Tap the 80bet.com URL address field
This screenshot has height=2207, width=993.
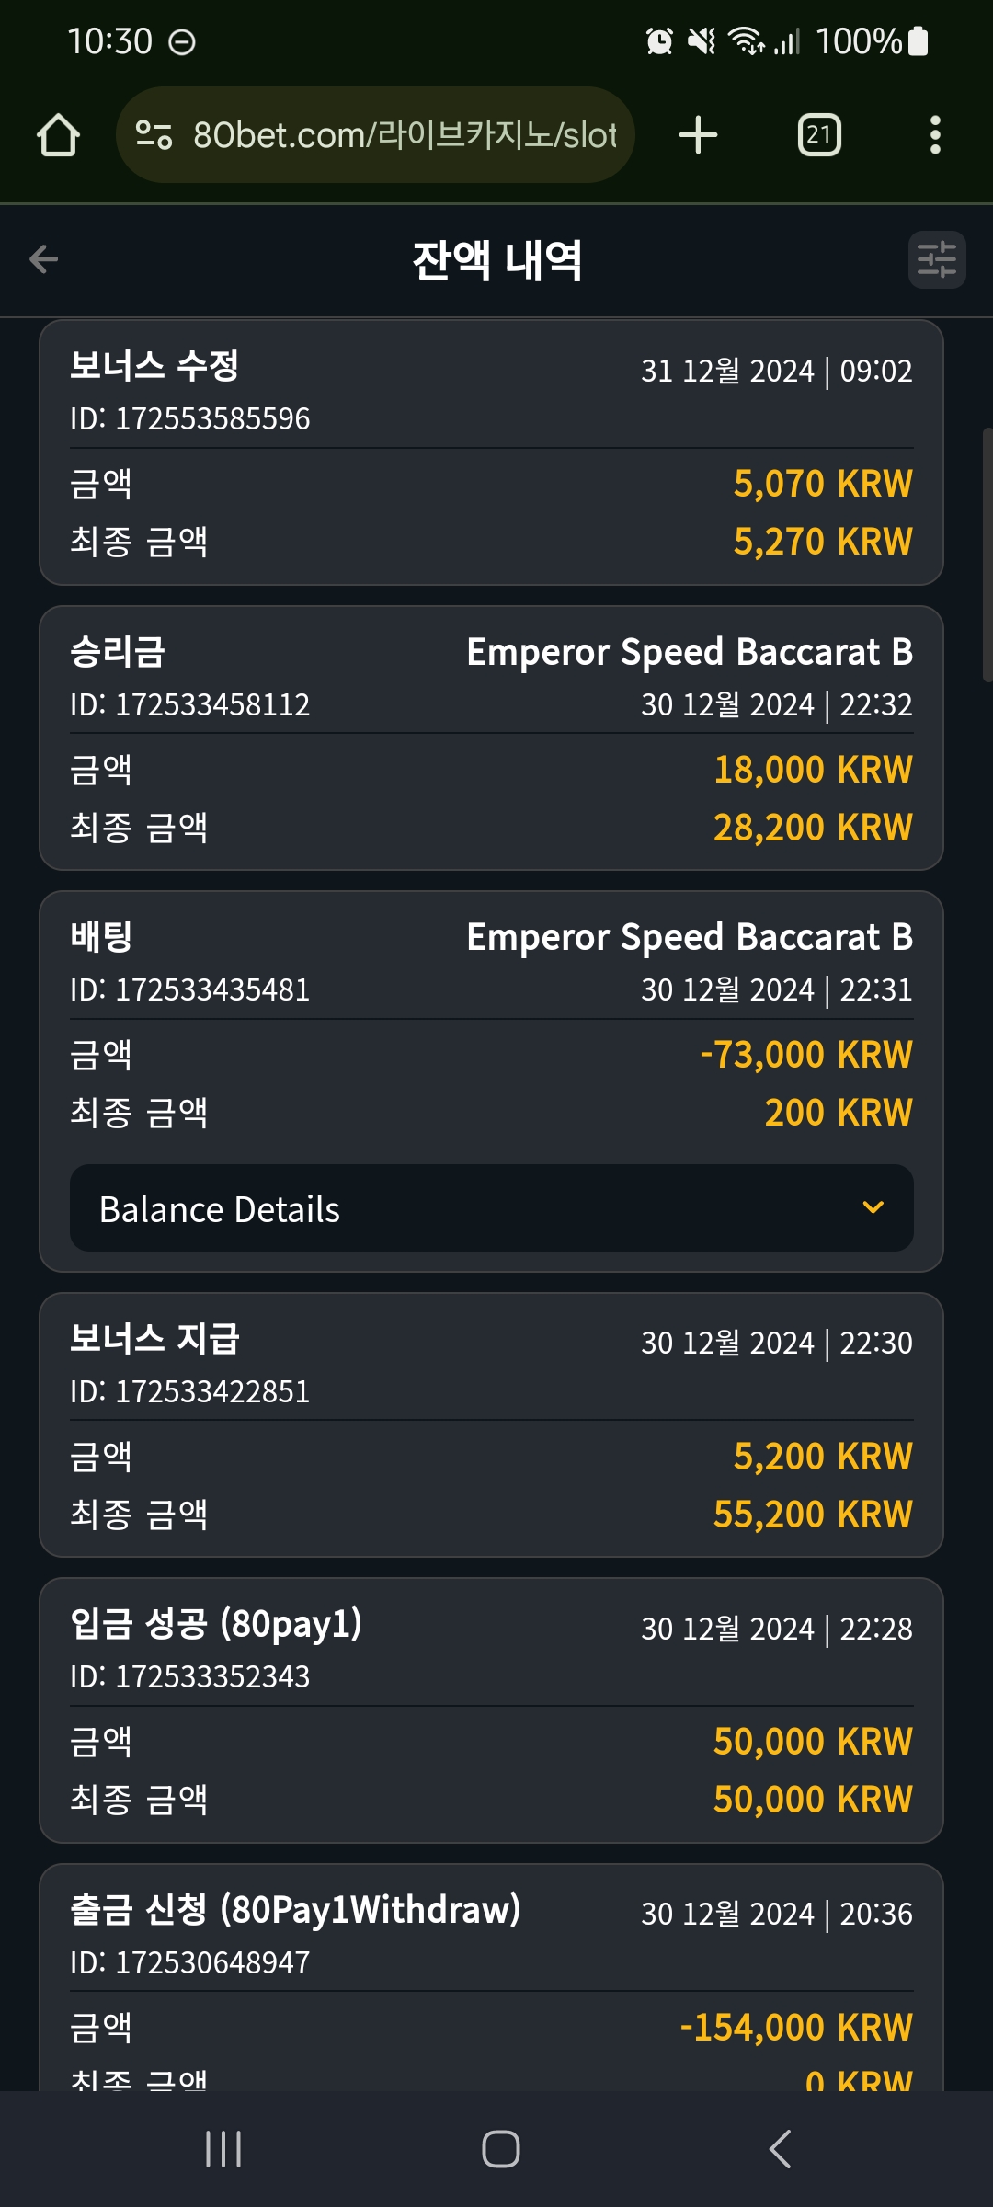(x=375, y=135)
